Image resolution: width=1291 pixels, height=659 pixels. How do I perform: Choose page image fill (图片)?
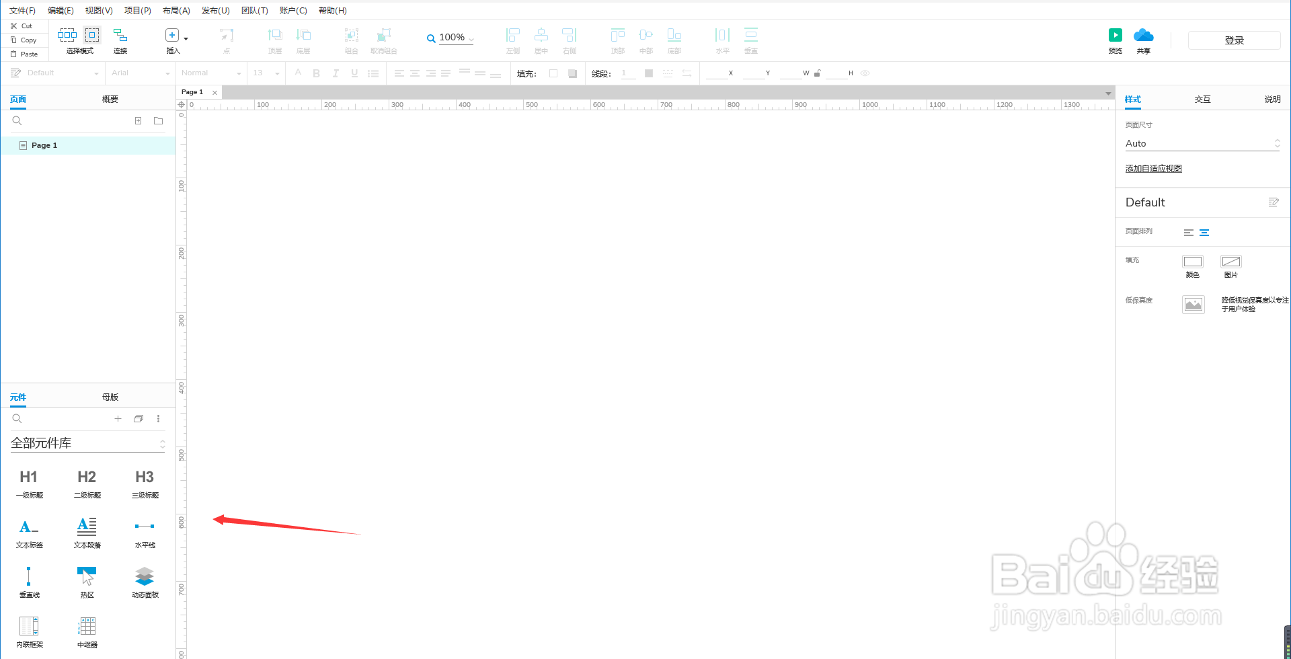pyautogui.click(x=1231, y=262)
